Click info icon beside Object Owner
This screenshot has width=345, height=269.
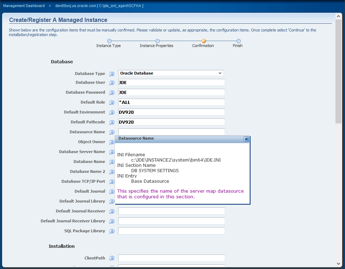click(x=112, y=142)
